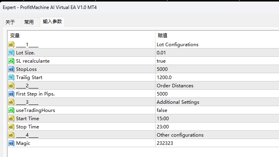Click the string icon beside ____1____ row
This screenshot has height=157, width=279.
11,45
